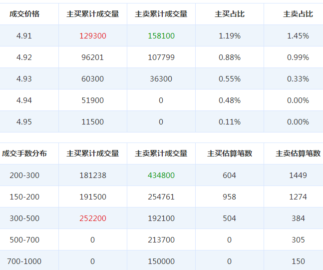Select the 150 cell in 700-1000 row
Viewport: 323px width, 270px height.
(x=298, y=261)
